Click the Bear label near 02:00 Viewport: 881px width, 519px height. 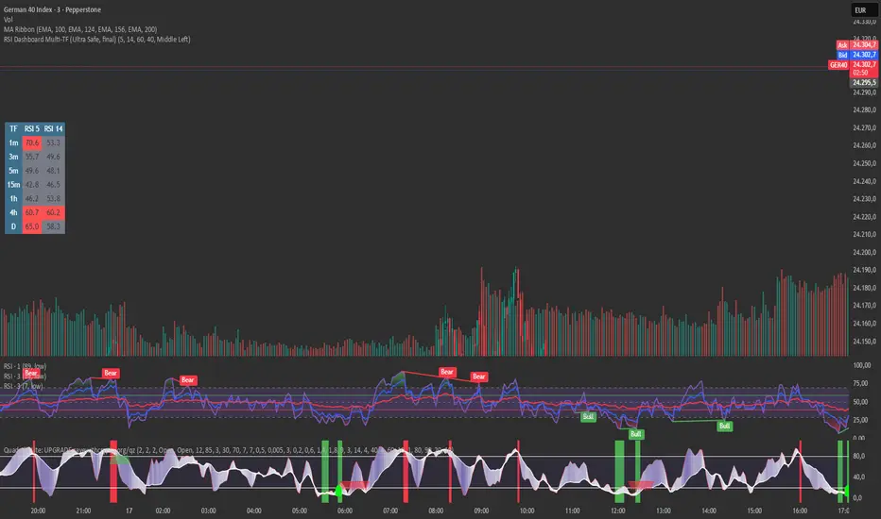(x=187, y=380)
